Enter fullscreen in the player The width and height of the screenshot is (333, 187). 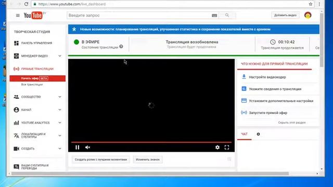[x=227, y=148]
